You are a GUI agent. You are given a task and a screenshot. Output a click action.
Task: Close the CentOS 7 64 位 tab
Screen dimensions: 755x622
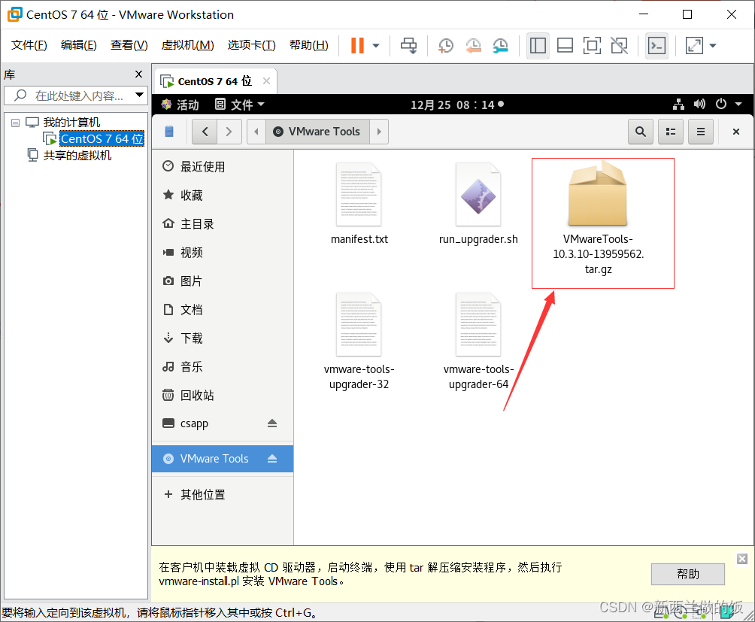coord(266,81)
